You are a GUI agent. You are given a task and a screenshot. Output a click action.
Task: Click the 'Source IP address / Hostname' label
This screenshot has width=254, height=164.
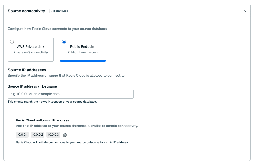pyautogui.click(x=32, y=86)
